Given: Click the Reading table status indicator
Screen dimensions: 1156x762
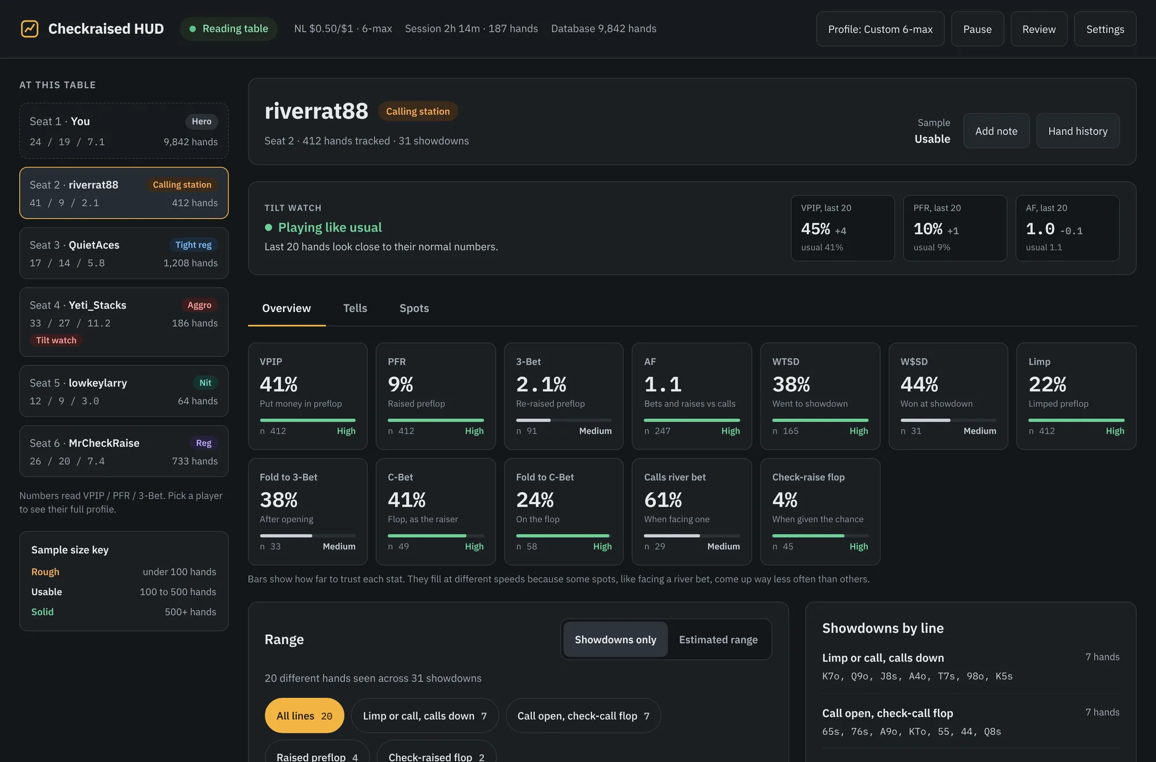Looking at the screenshot, I should (228, 29).
